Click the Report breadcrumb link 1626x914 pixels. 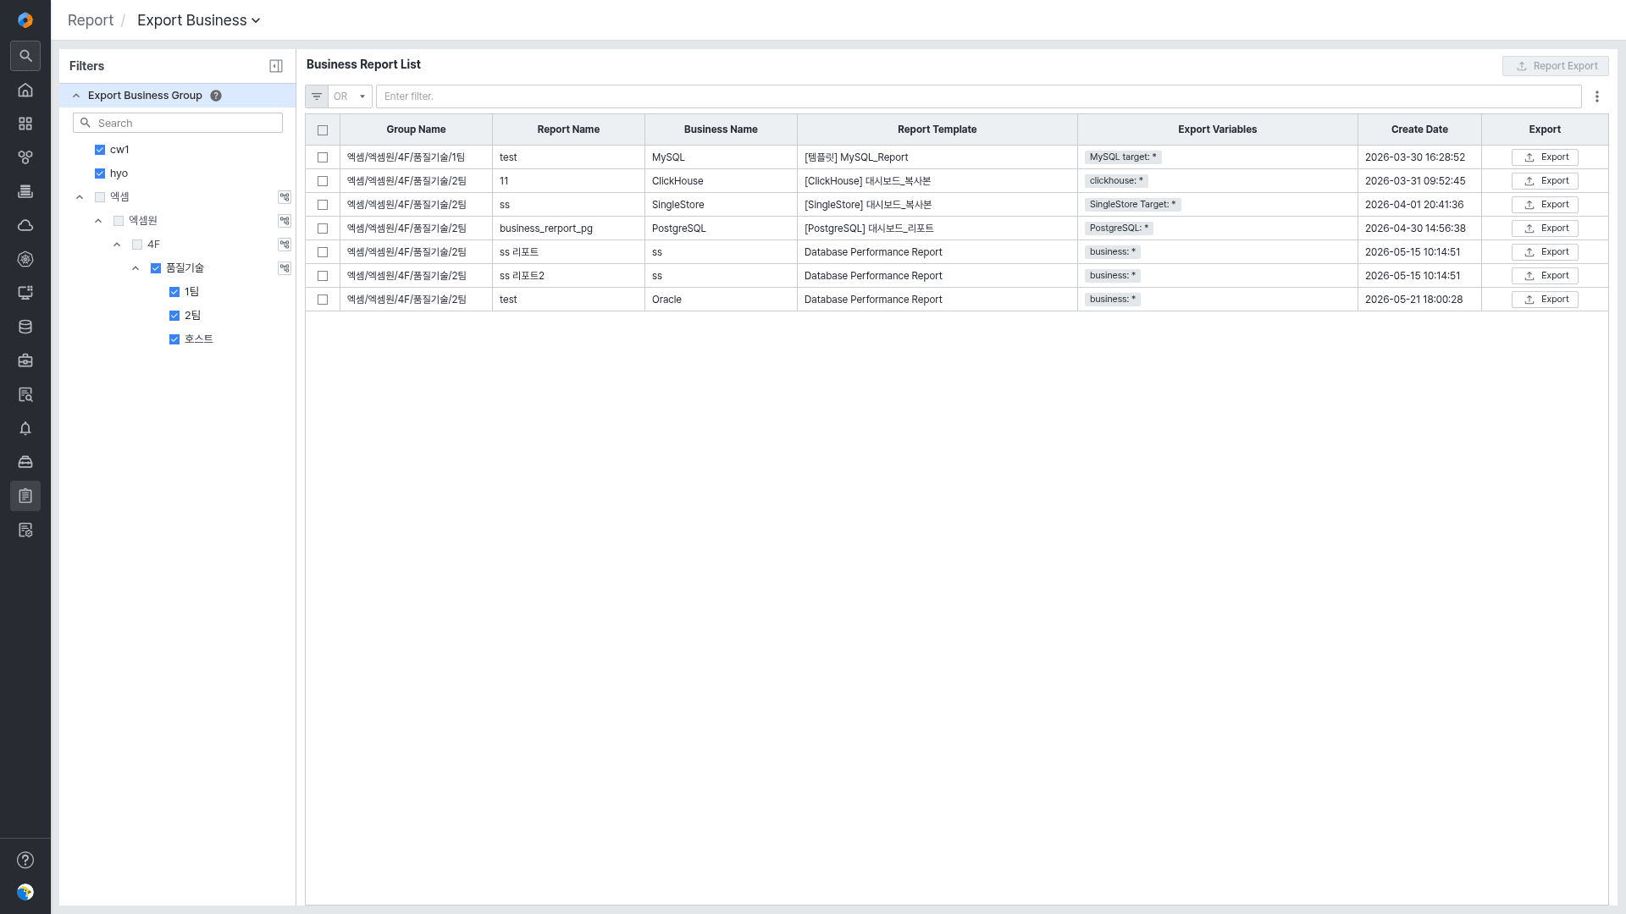tap(91, 20)
